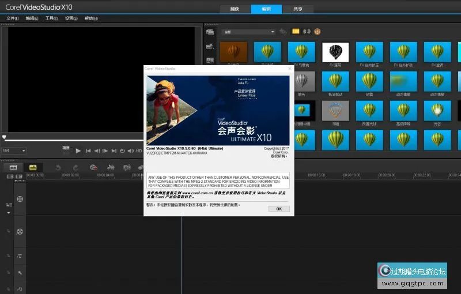The height and width of the screenshot is (294, 461).
Task: Open the 帮助 Help menu
Action: 91,18
